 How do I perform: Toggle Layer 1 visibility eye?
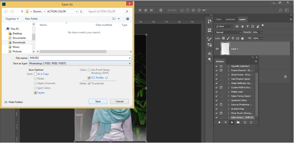click(x=217, y=49)
